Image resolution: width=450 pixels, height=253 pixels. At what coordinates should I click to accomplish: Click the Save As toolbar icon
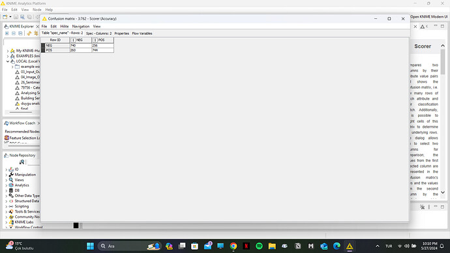(x=22, y=17)
